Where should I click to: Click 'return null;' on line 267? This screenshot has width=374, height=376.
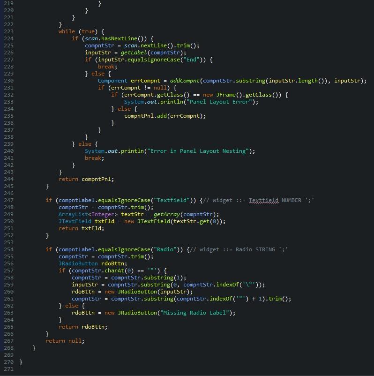[x=65, y=341]
